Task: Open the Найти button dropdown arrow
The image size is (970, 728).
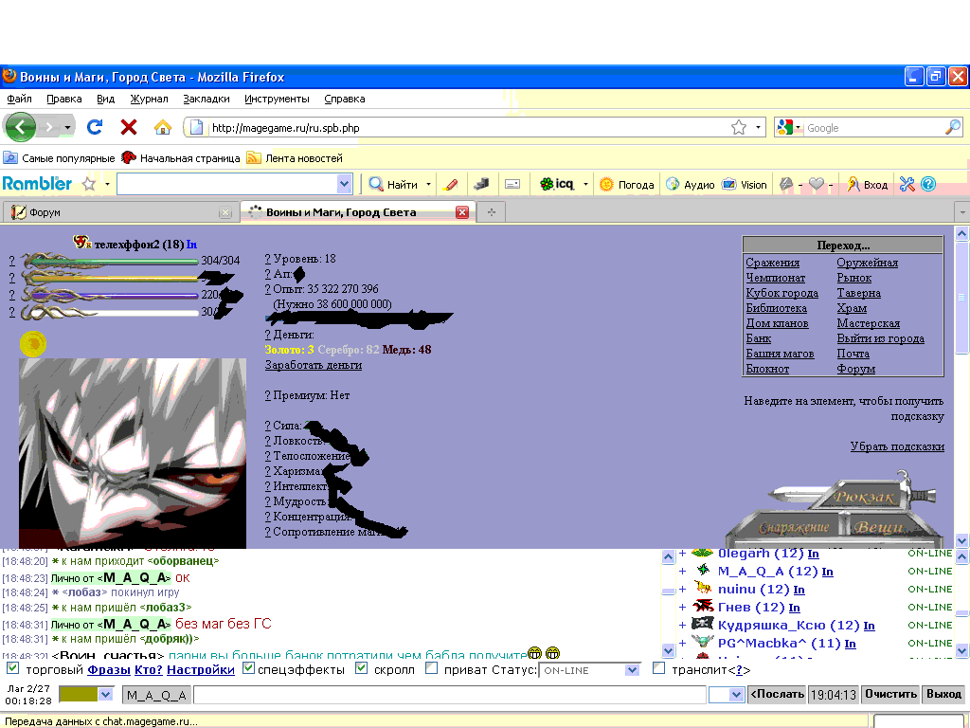Action: pyautogui.click(x=428, y=185)
